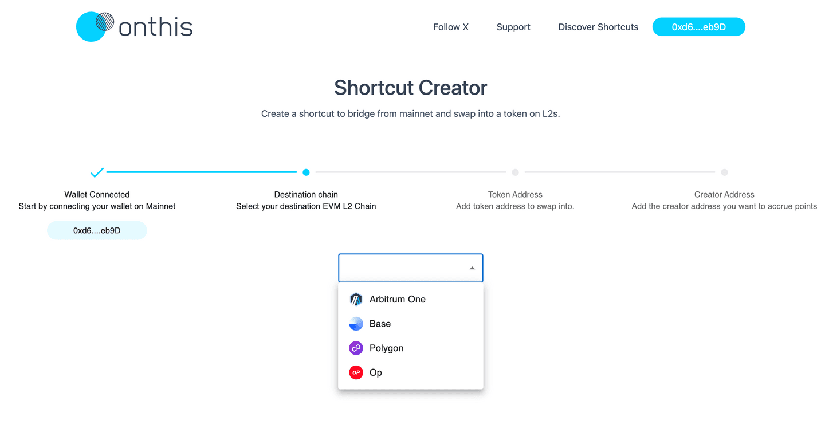Click the Destination chain step marker dot
The height and width of the screenshot is (444, 825).
[306, 172]
